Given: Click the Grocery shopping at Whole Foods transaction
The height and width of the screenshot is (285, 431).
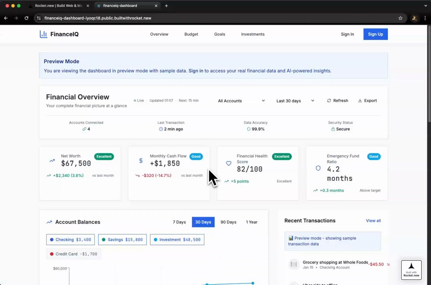Looking at the screenshot, I should [x=335, y=262].
